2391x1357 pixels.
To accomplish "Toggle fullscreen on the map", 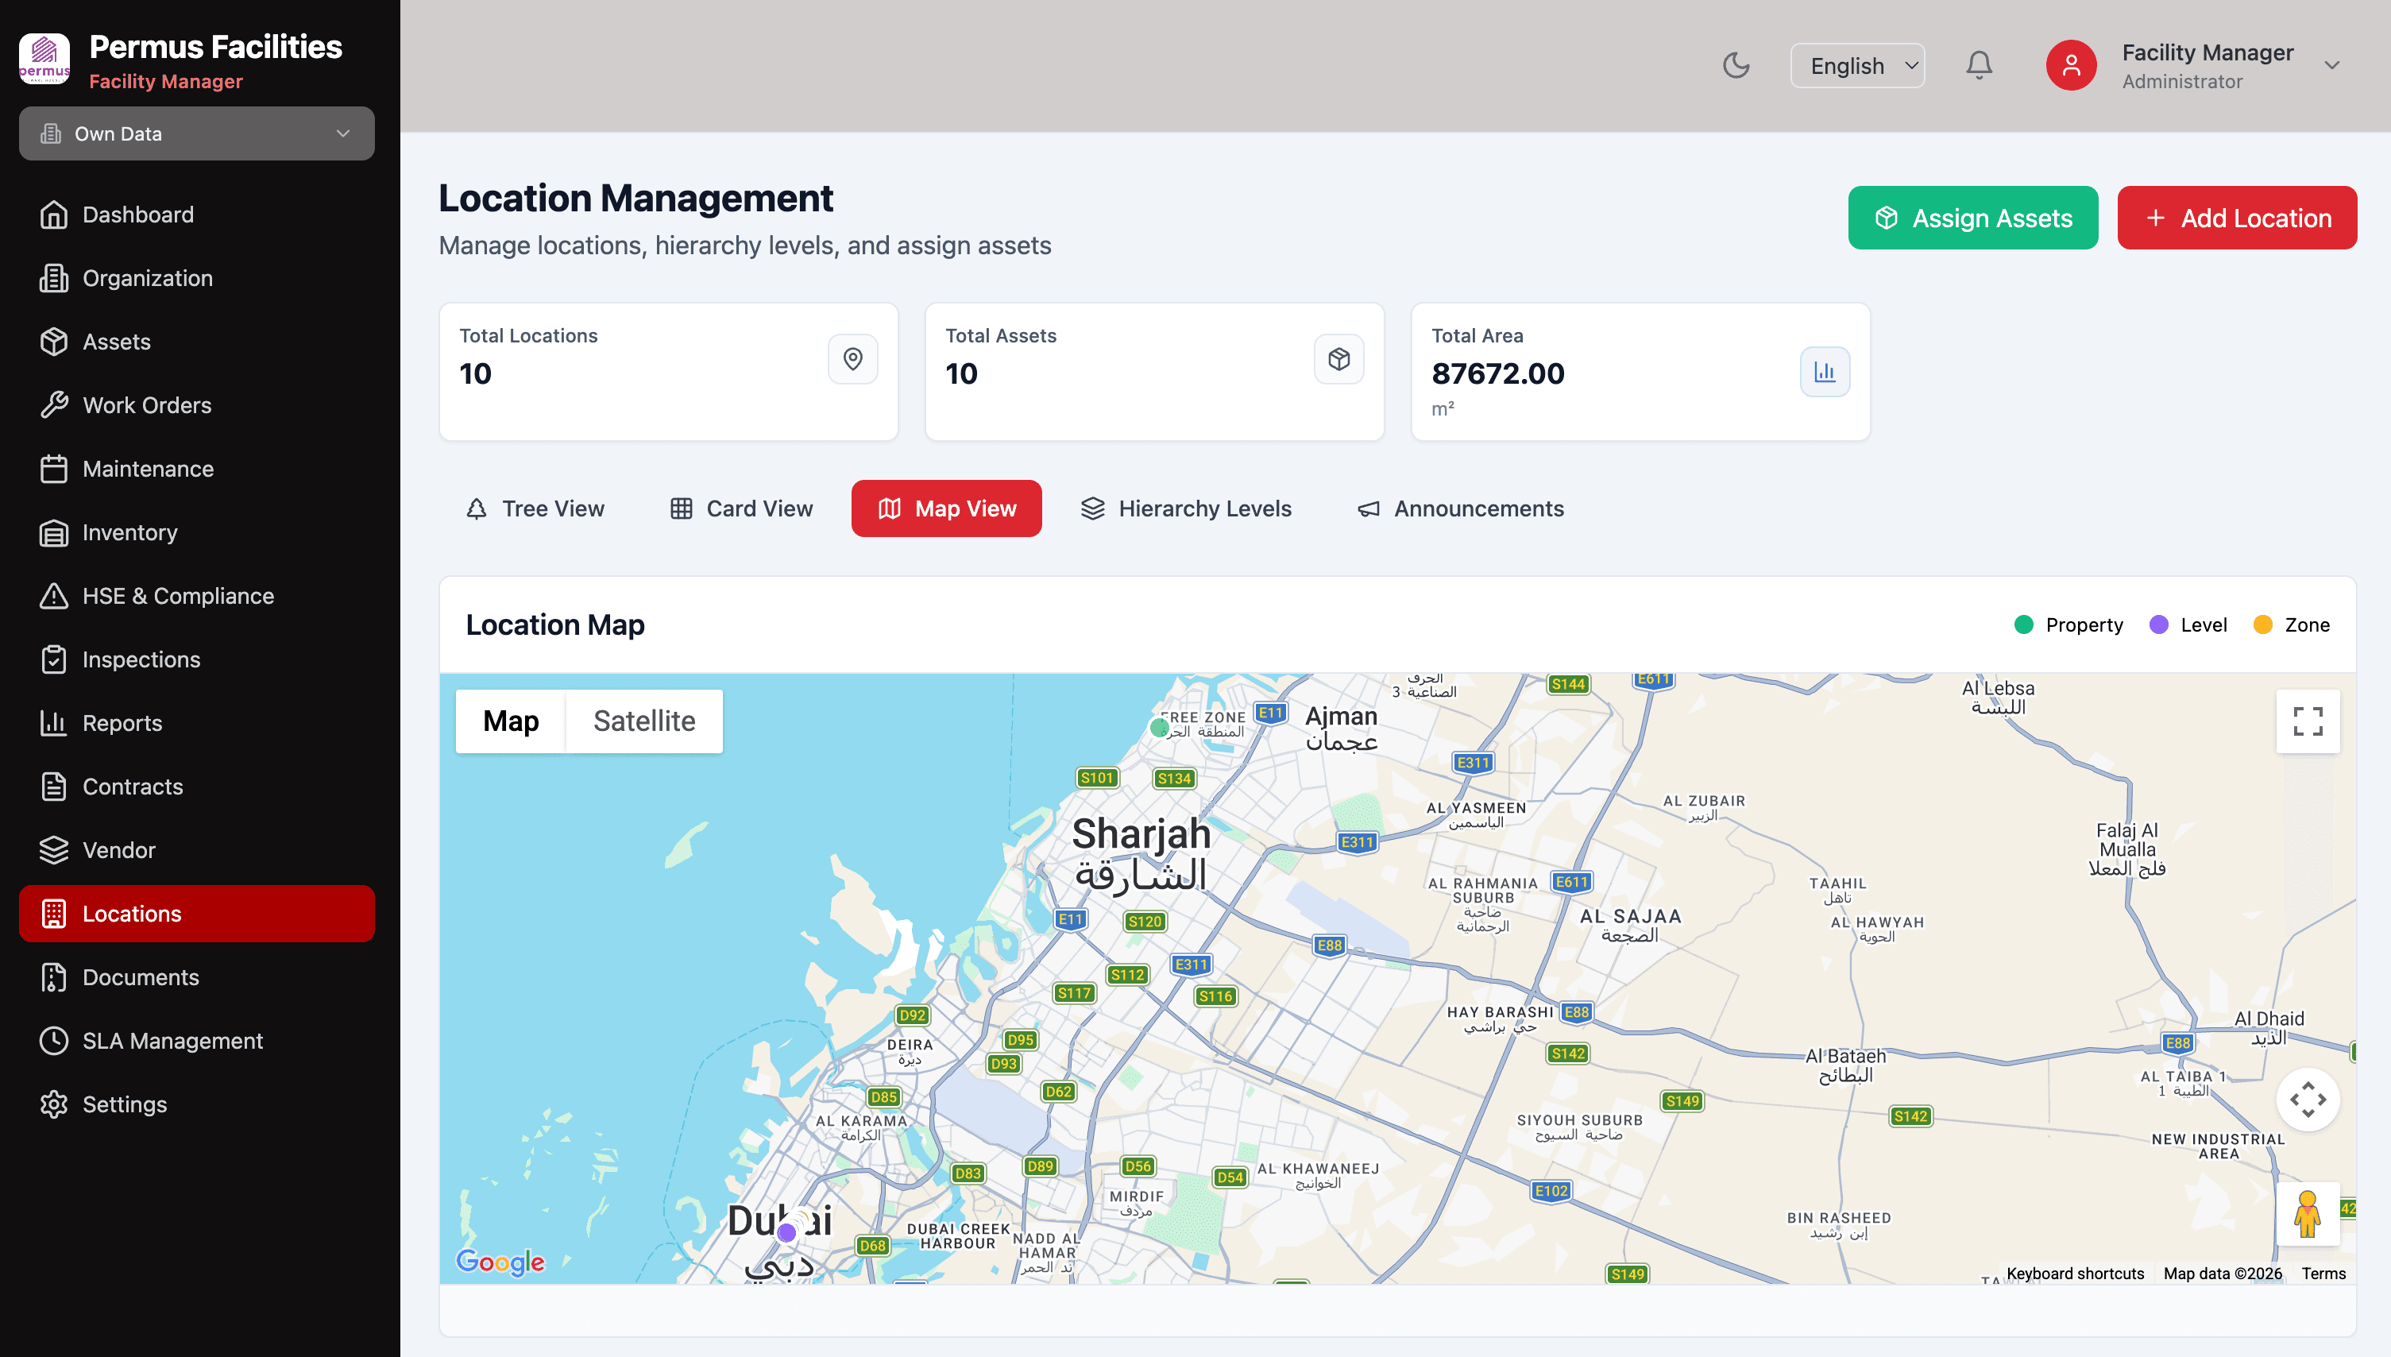I will 2308,721.
